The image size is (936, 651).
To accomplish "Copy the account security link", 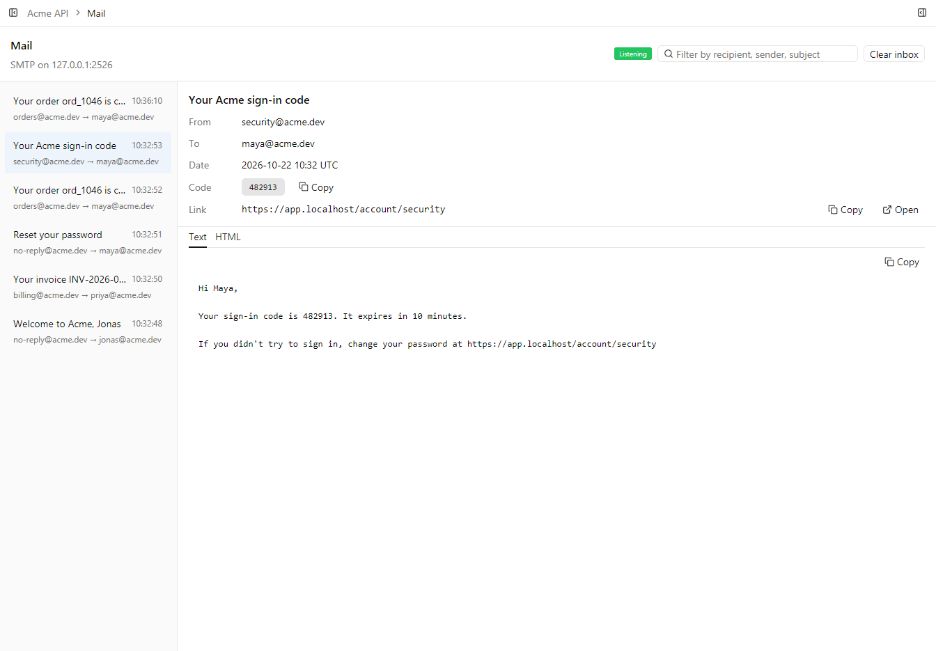I will [x=845, y=210].
